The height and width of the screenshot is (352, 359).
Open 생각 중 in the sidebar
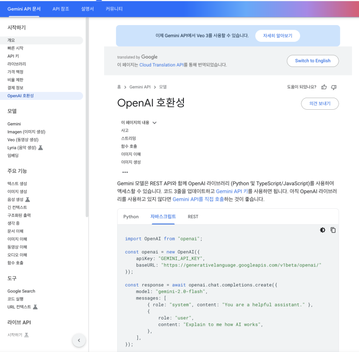pyautogui.click(x=13, y=223)
